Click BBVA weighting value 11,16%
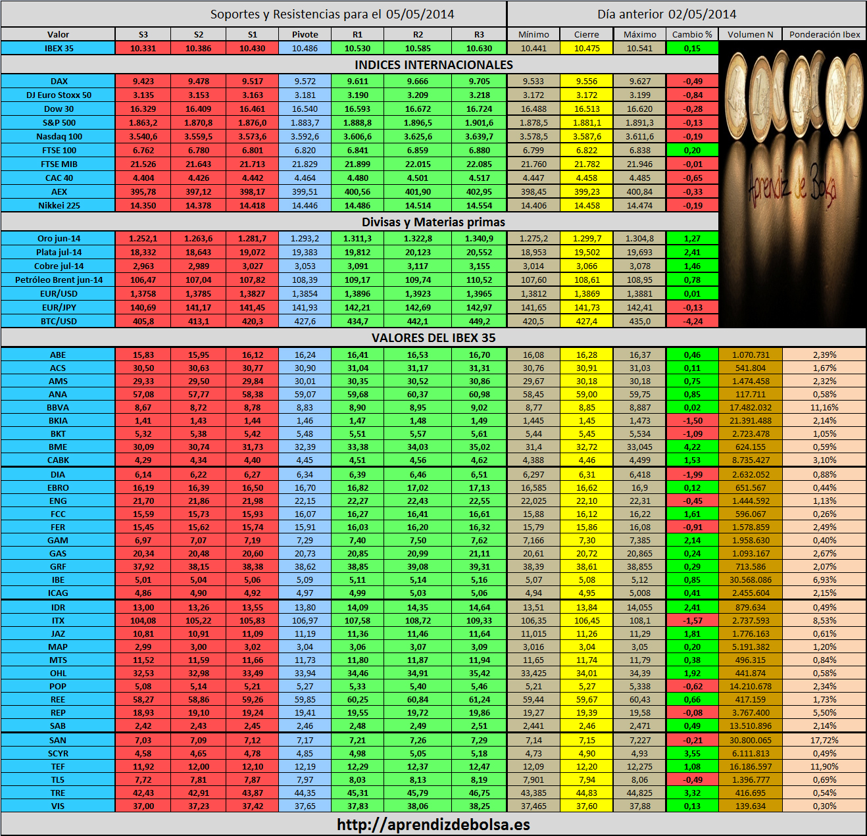 (x=824, y=407)
